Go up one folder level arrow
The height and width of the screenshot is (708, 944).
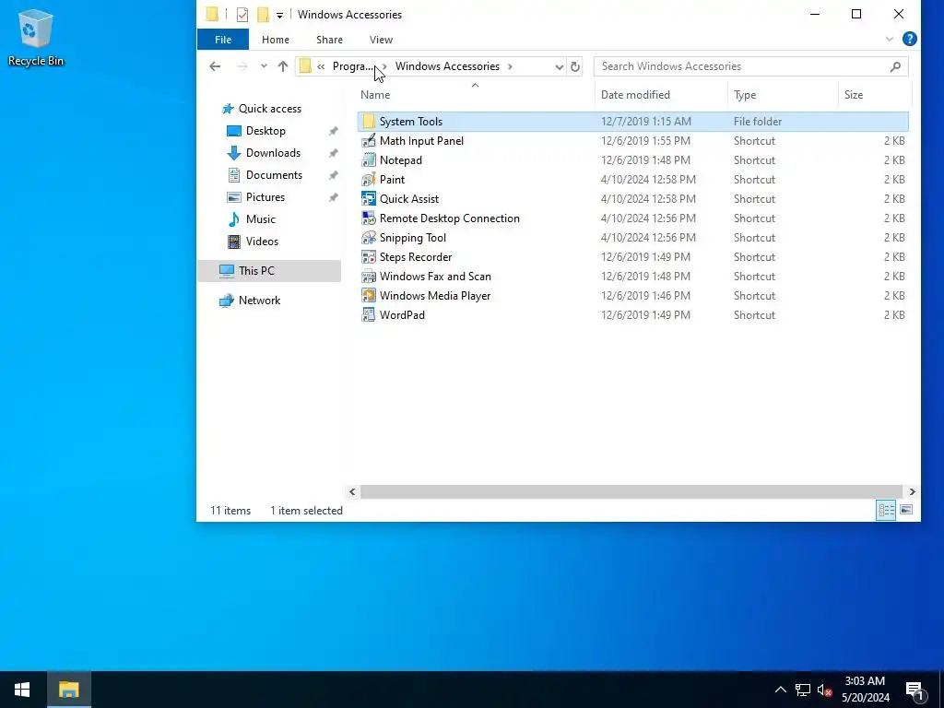(283, 66)
